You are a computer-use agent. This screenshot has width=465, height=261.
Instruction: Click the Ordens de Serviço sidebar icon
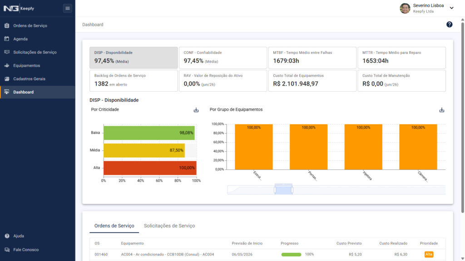click(x=7, y=26)
